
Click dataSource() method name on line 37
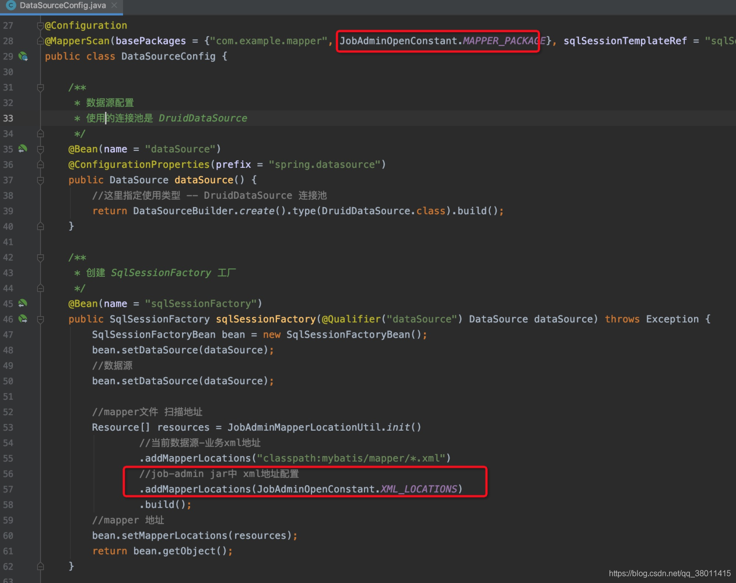(x=204, y=180)
